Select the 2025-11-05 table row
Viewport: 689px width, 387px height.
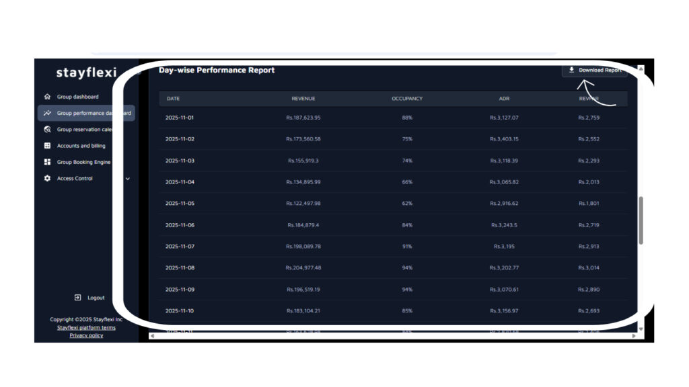pyautogui.click(x=397, y=204)
